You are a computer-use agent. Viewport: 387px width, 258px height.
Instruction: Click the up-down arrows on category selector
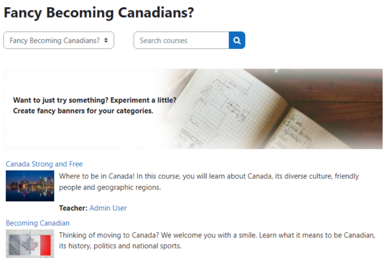tap(106, 41)
